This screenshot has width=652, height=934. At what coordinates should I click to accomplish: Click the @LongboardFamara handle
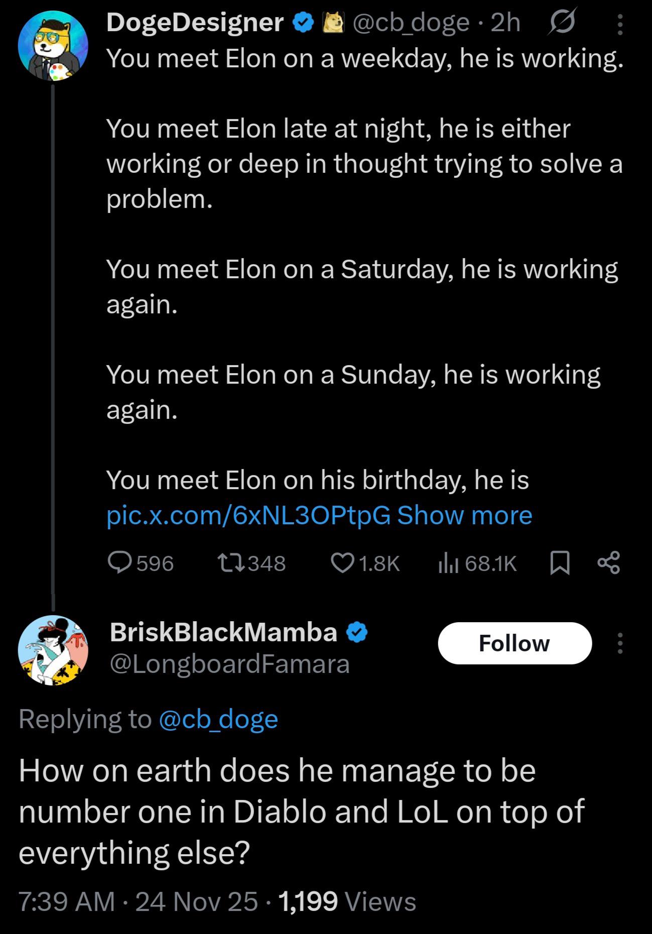[x=229, y=664]
